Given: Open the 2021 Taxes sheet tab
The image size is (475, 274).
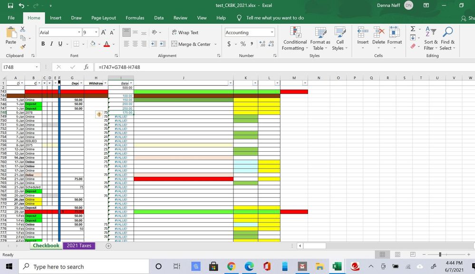Looking at the screenshot, I should click(x=79, y=245).
